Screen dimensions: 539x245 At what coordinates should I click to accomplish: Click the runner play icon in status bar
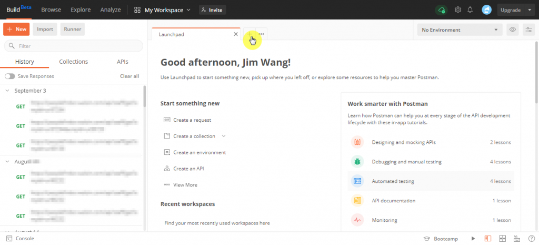pyautogui.click(x=473, y=239)
